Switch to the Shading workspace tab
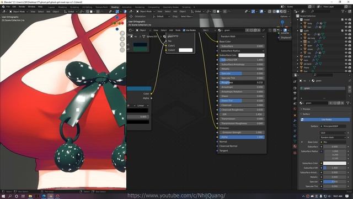Screen dimensions: 353x199 (115, 7)
